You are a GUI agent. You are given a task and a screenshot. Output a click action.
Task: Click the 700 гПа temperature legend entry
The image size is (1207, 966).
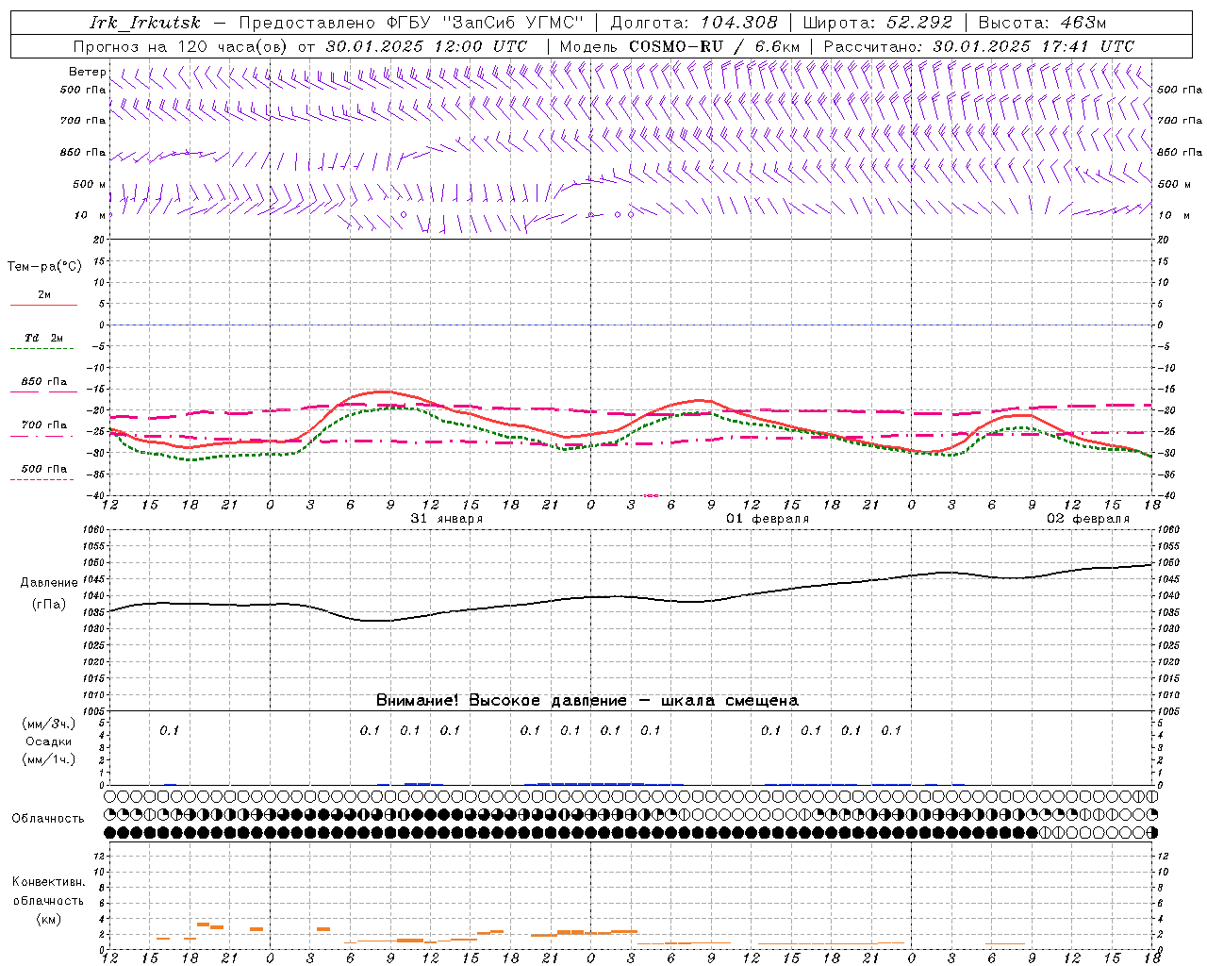pyautogui.click(x=44, y=425)
